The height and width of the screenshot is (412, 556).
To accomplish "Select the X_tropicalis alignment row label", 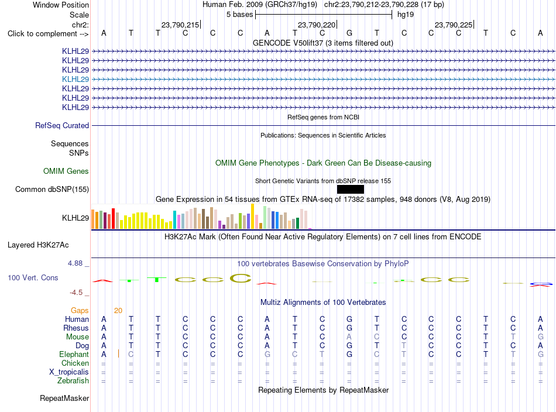I will [69, 372].
